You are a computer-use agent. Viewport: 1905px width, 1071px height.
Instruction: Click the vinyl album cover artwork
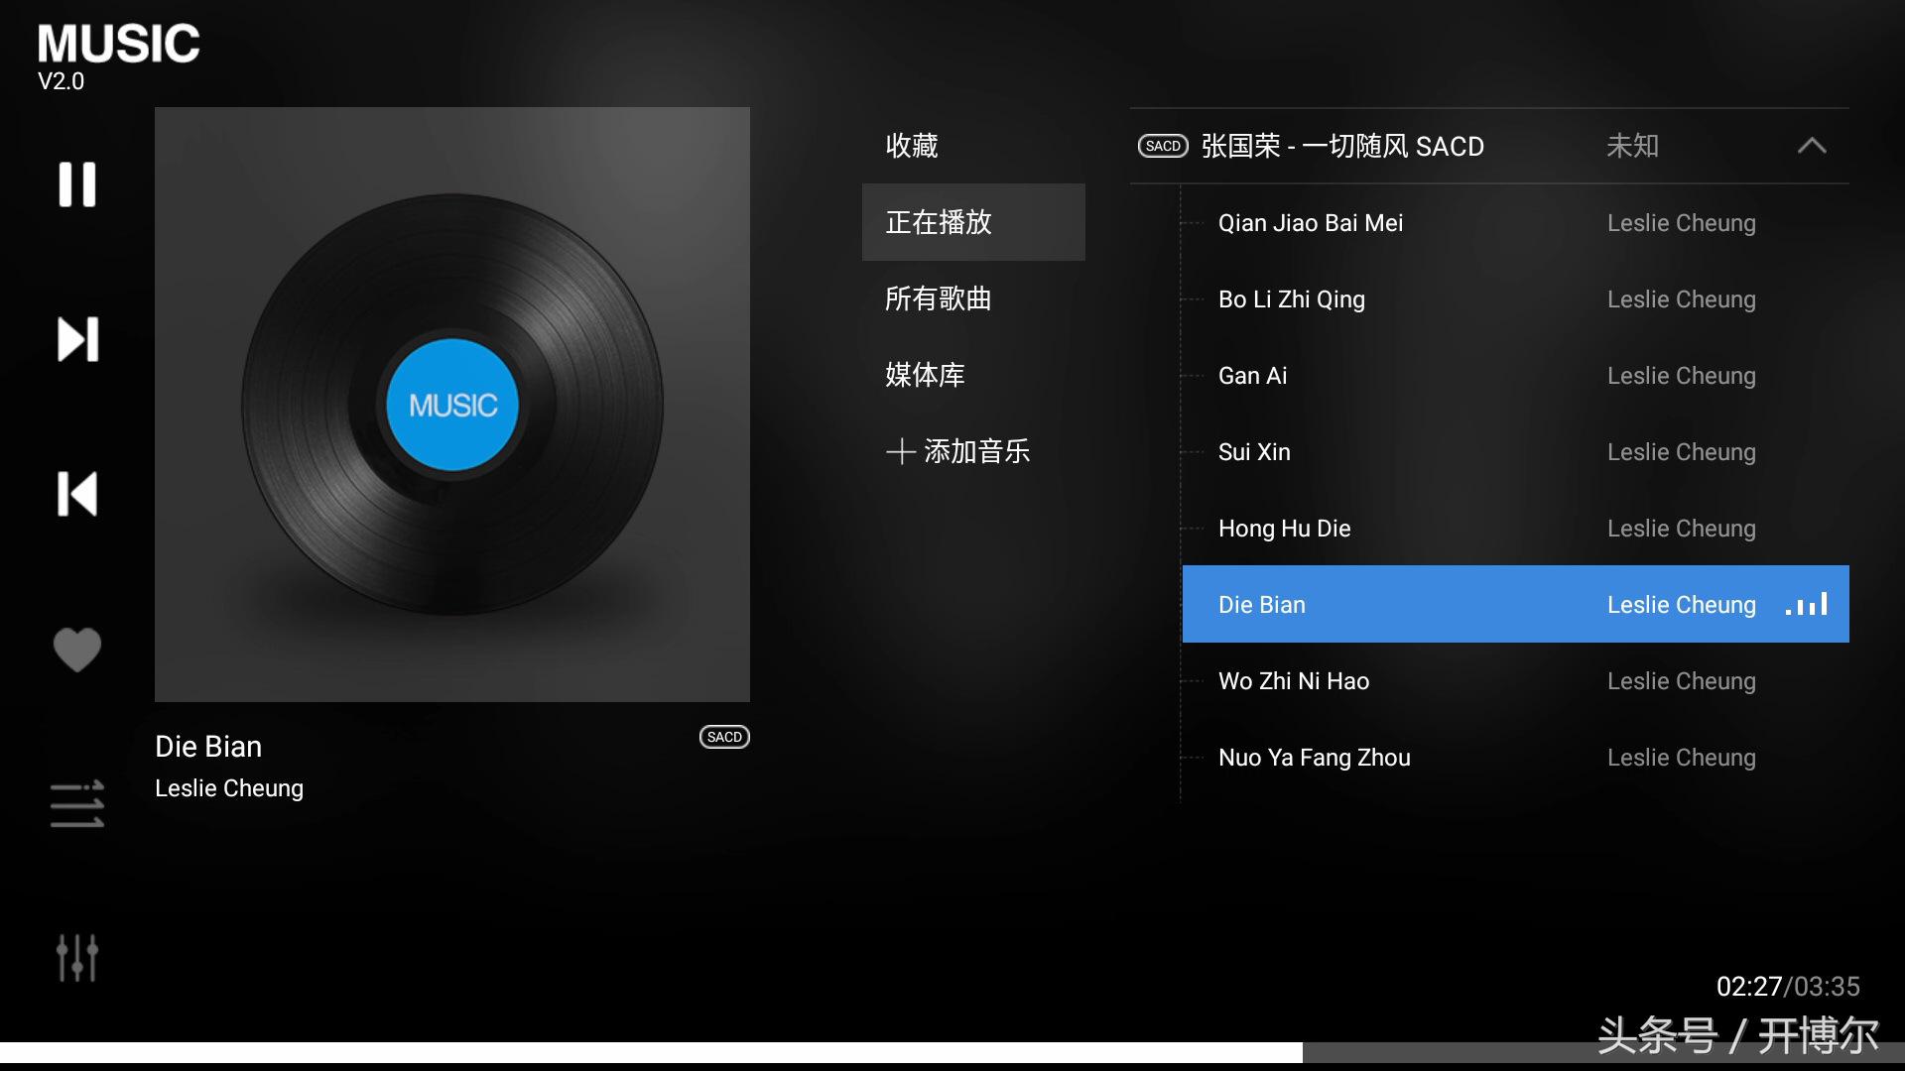(452, 405)
